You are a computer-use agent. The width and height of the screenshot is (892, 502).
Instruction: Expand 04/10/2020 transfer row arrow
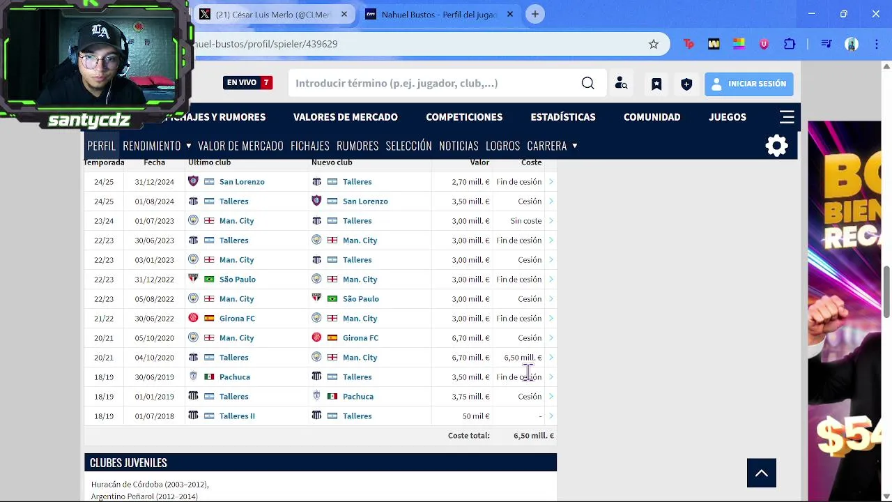tap(551, 357)
